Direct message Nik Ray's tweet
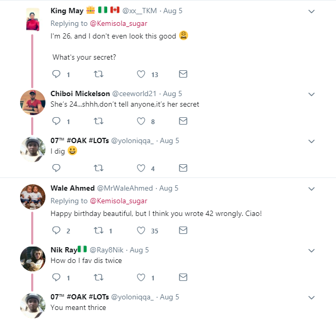Viewport: 336px width, 320px height. point(183,277)
